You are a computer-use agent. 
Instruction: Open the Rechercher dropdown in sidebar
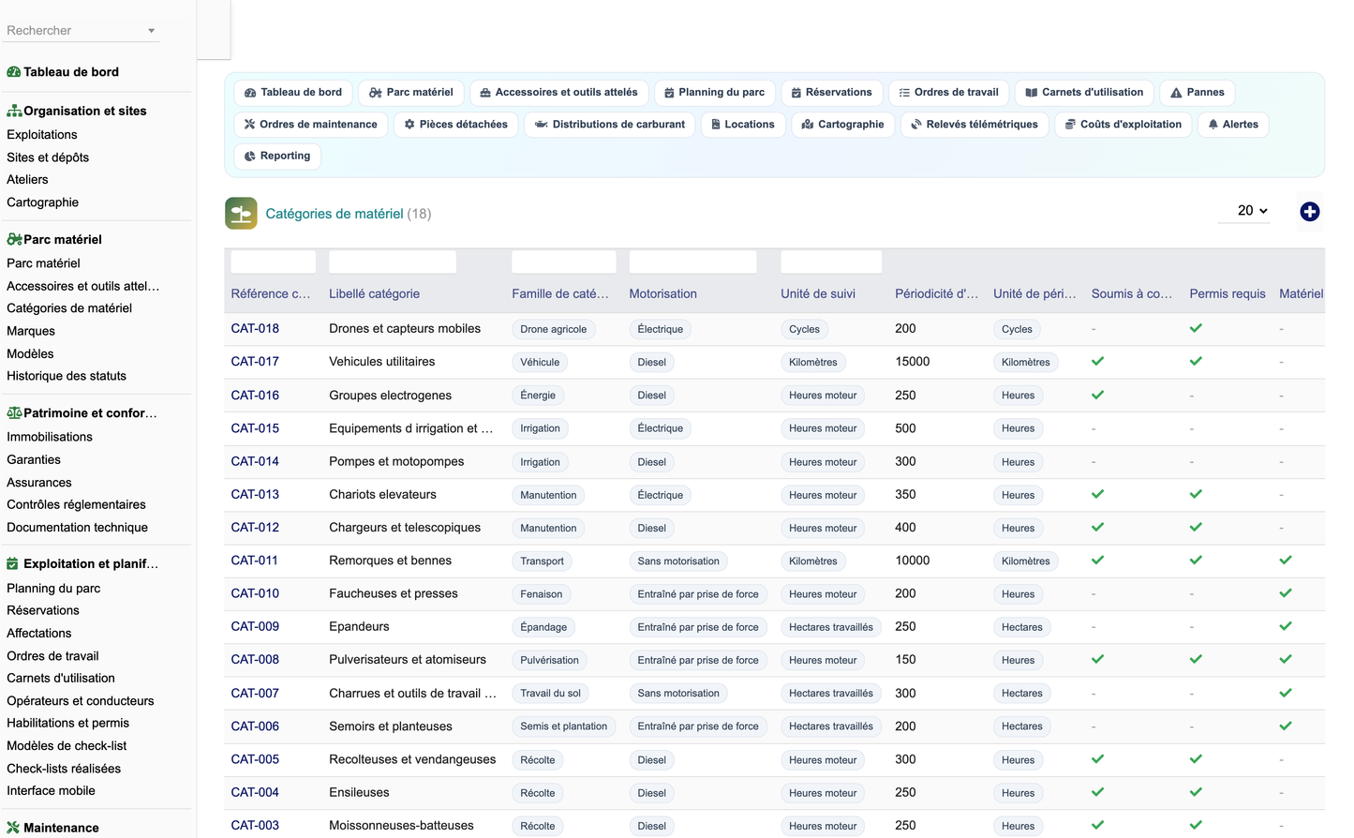click(82, 31)
